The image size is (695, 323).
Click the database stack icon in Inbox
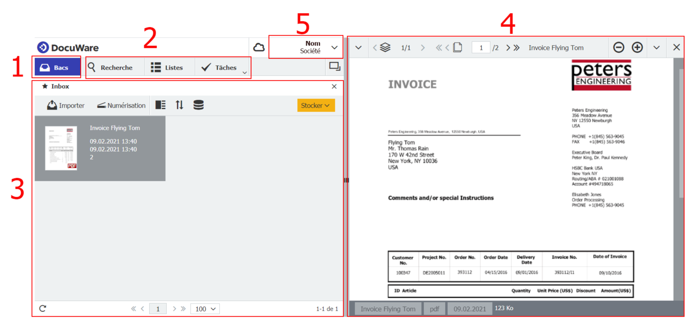(199, 105)
